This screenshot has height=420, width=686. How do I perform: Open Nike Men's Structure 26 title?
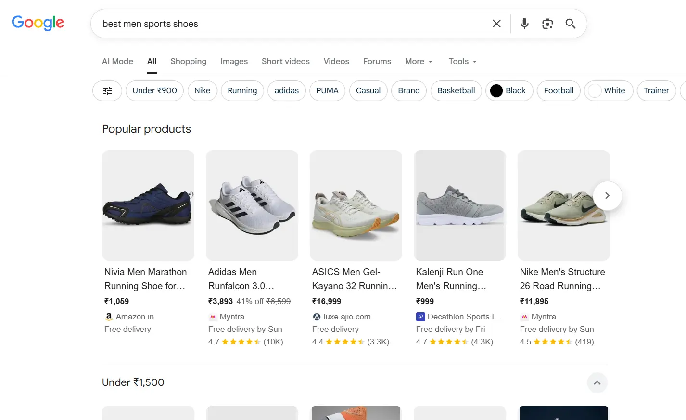[x=562, y=279]
